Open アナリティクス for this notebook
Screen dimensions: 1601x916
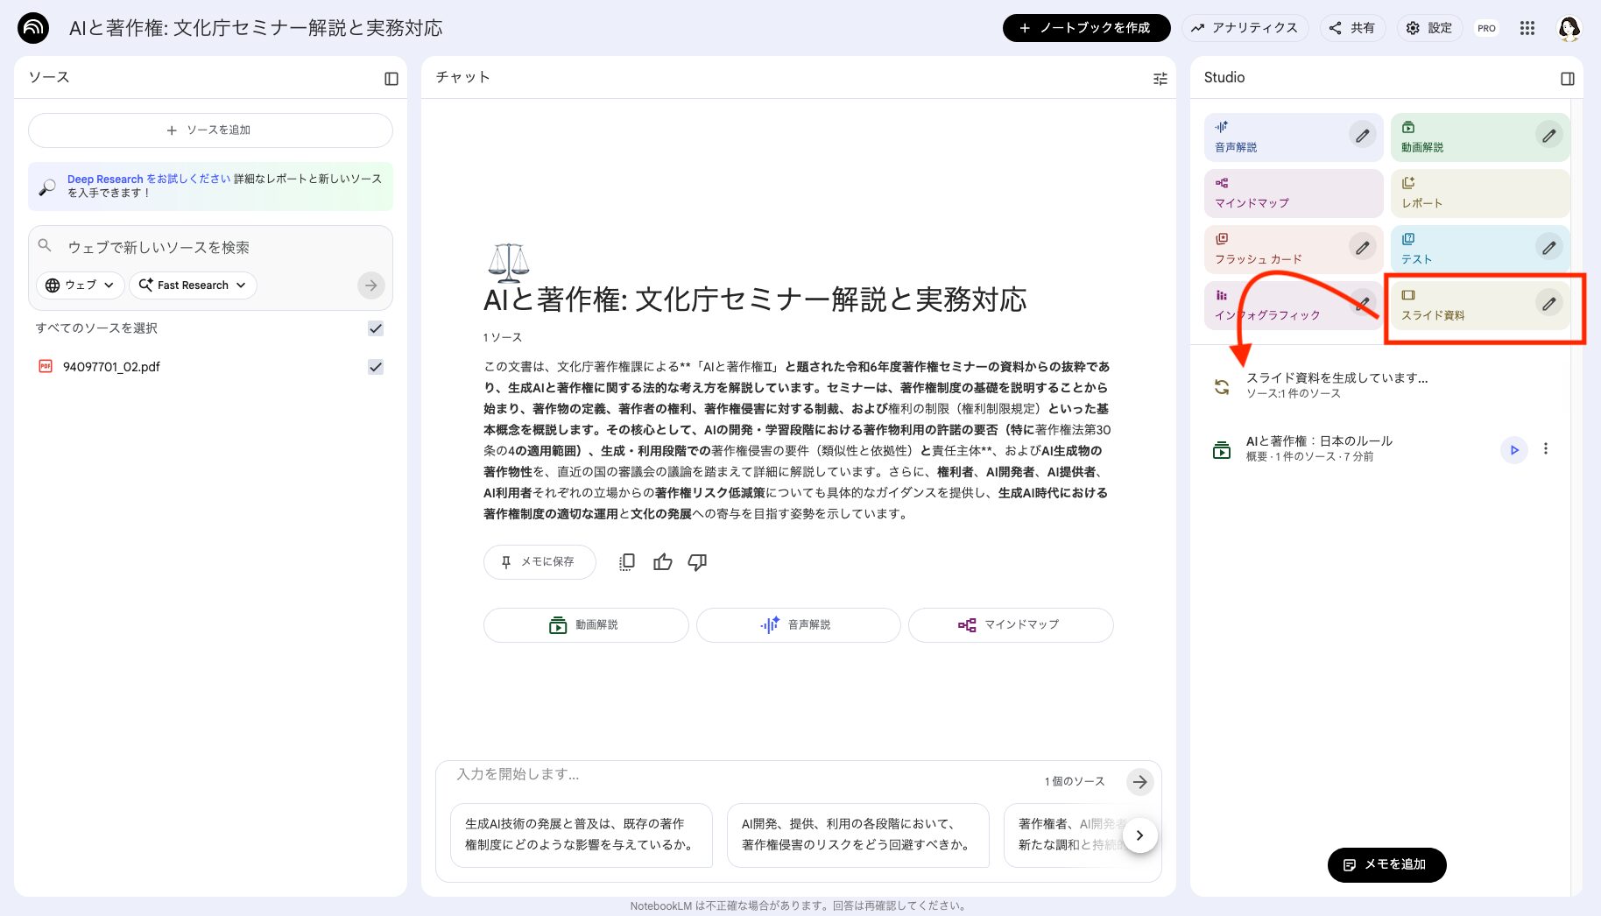click(1245, 27)
